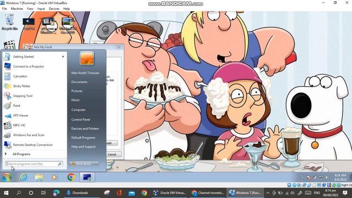This screenshot has width=352, height=198.
Task: Click the Search programs and files box
Action: pyautogui.click(x=34, y=164)
